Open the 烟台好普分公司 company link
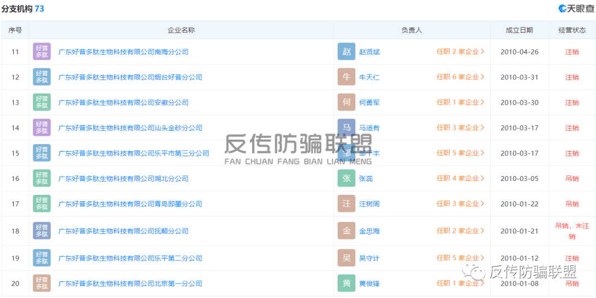Image resolution: width=596 pixels, height=298 pixels. (x=130, y=77)
